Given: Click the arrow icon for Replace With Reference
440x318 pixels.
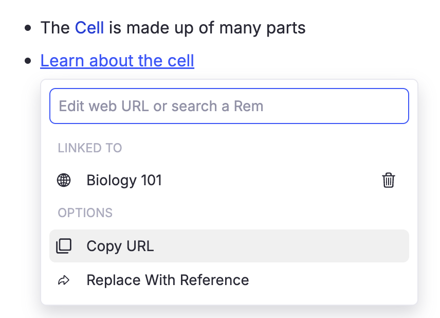Looking at the screenshot, I should [x=64, y=280].
